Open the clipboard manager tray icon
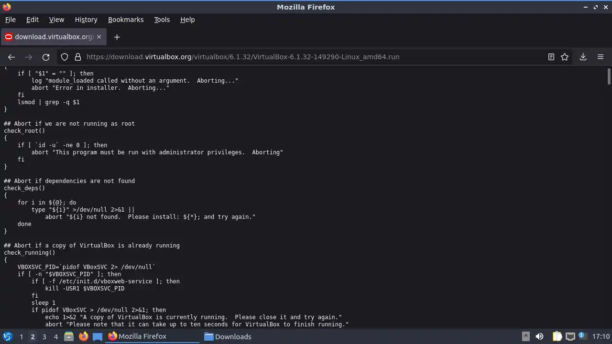The height and width of the screenshot is (344, 612). pos(557,336)
